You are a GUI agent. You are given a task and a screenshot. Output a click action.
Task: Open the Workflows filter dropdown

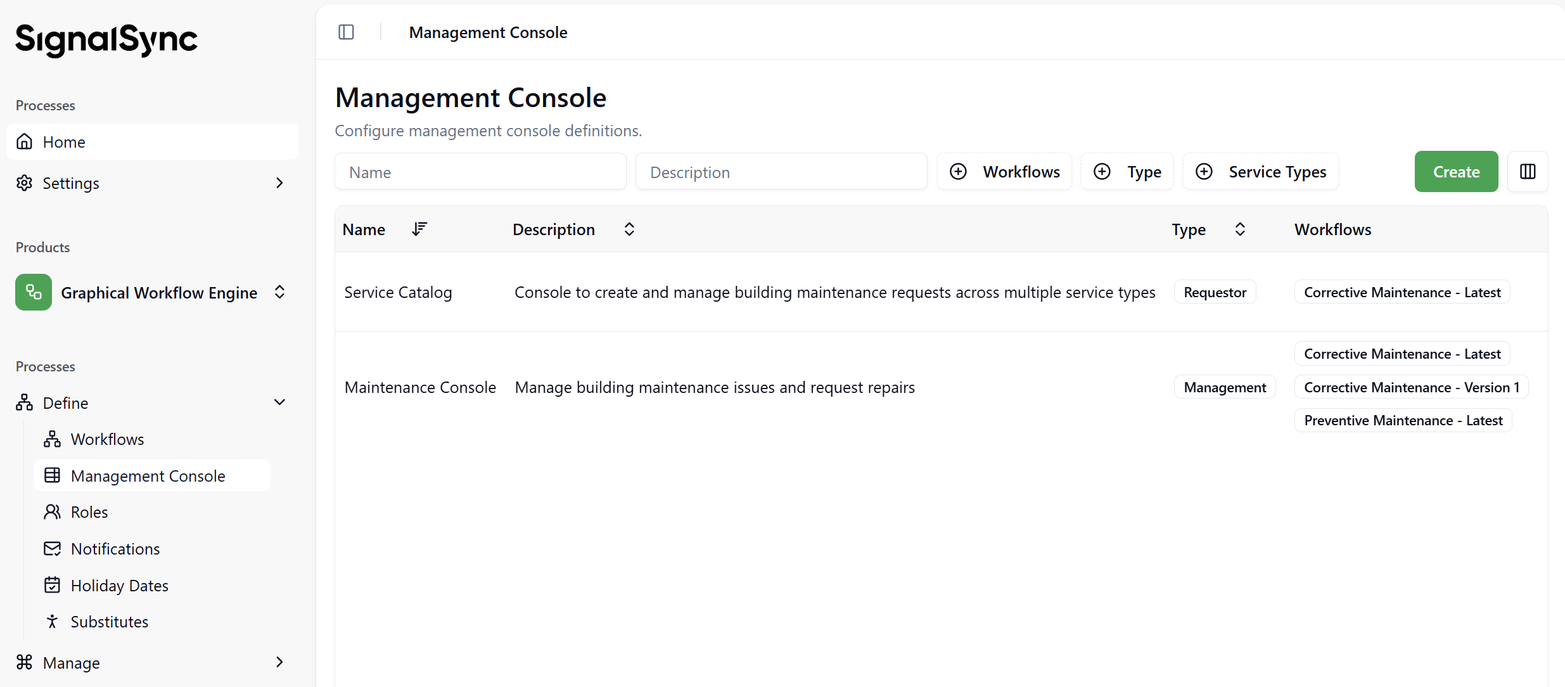point(1004,171)
